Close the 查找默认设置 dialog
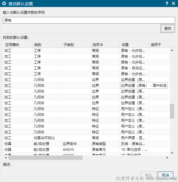The image size is (178, 182). [174, 3]
